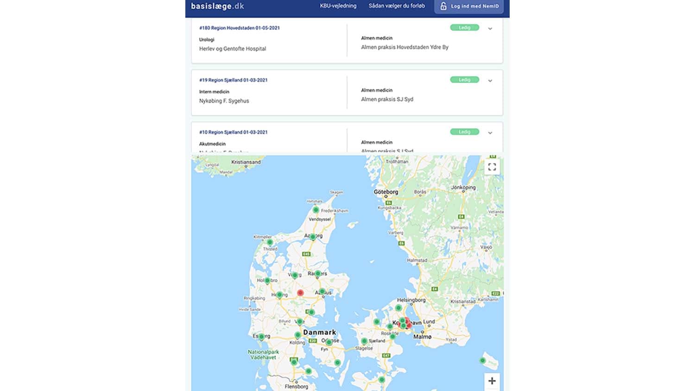The width and height of the screenshot is (695, 391).
Task: Click Ledig badge on #10 card
Action: point(464,132)
